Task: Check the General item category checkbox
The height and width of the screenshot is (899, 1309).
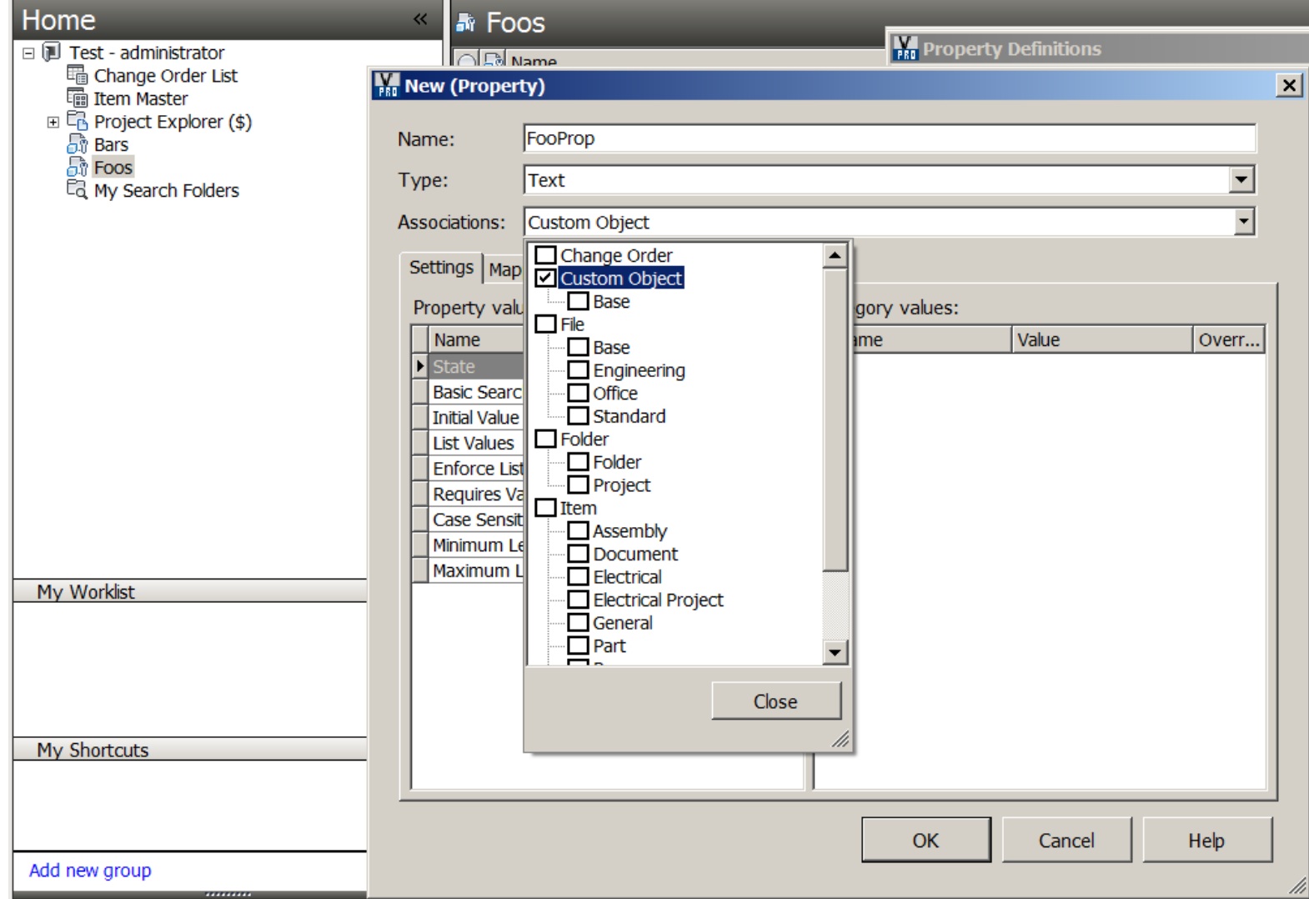Action: pyautogui.click(x=578, y=622)
